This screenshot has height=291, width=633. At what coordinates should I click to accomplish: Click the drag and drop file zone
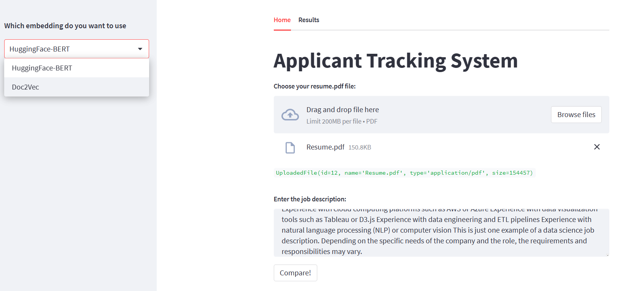point(419,115)
